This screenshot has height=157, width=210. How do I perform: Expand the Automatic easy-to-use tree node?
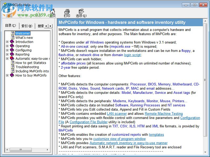point(7,58)
